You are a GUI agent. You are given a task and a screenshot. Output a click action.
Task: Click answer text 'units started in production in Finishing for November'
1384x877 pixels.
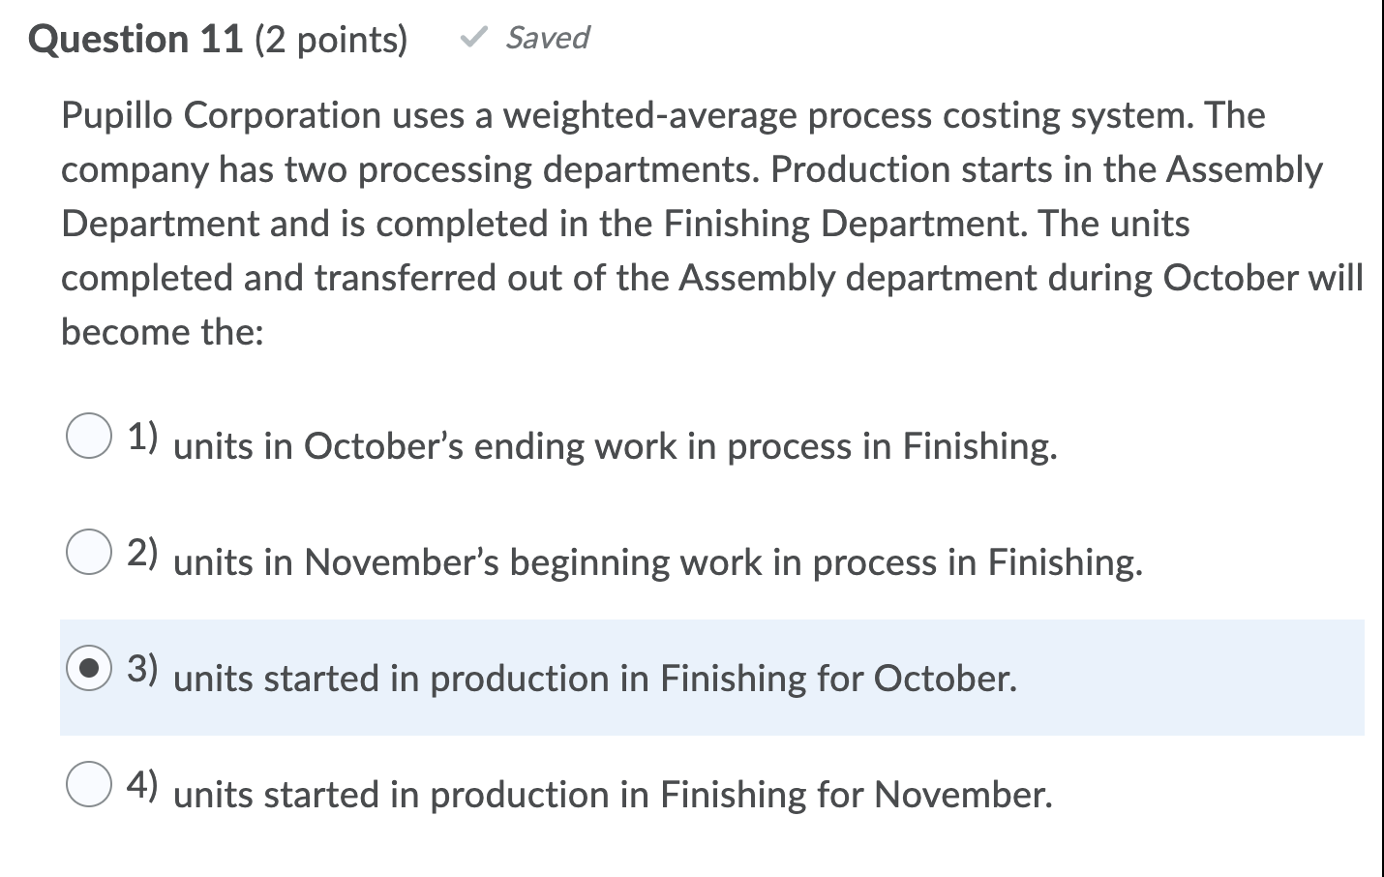613,795
